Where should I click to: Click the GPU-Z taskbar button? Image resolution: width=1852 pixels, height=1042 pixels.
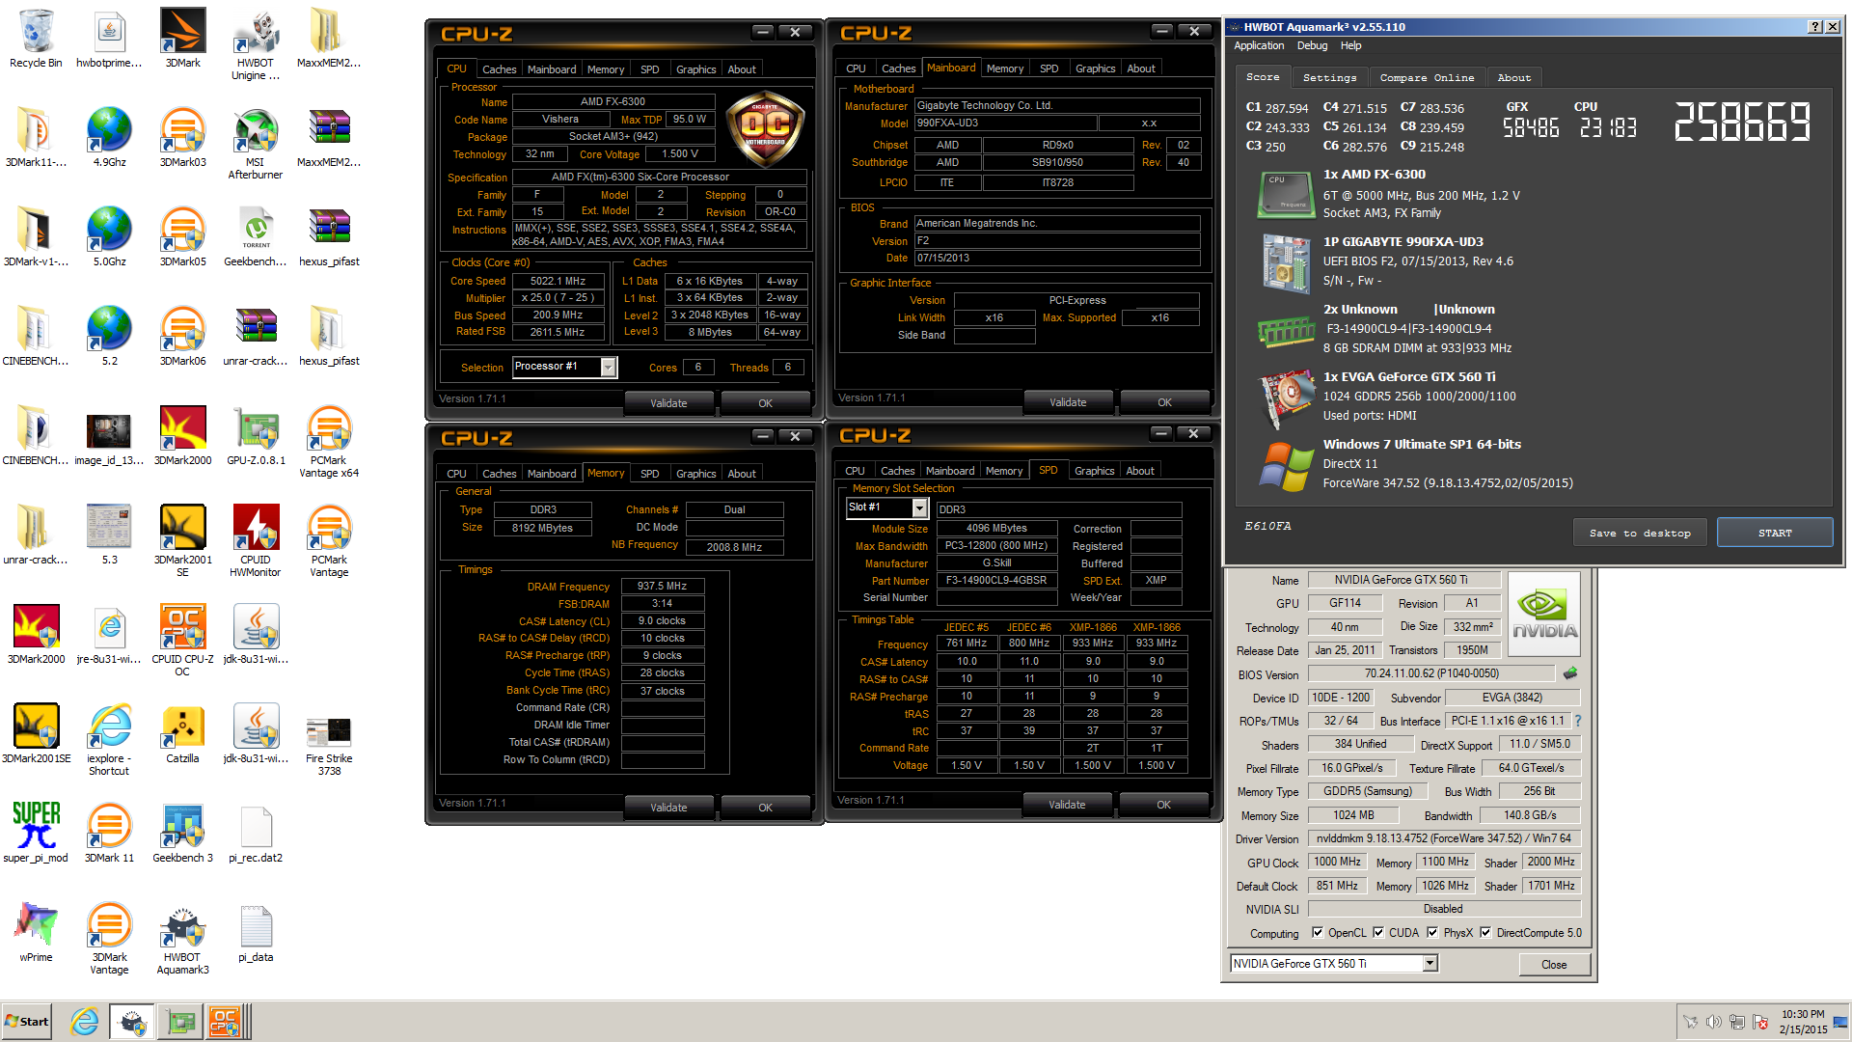pos(181,1022)
